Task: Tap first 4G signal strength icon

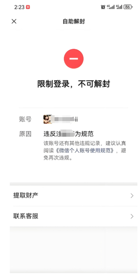Action: [x=110, y=7]
